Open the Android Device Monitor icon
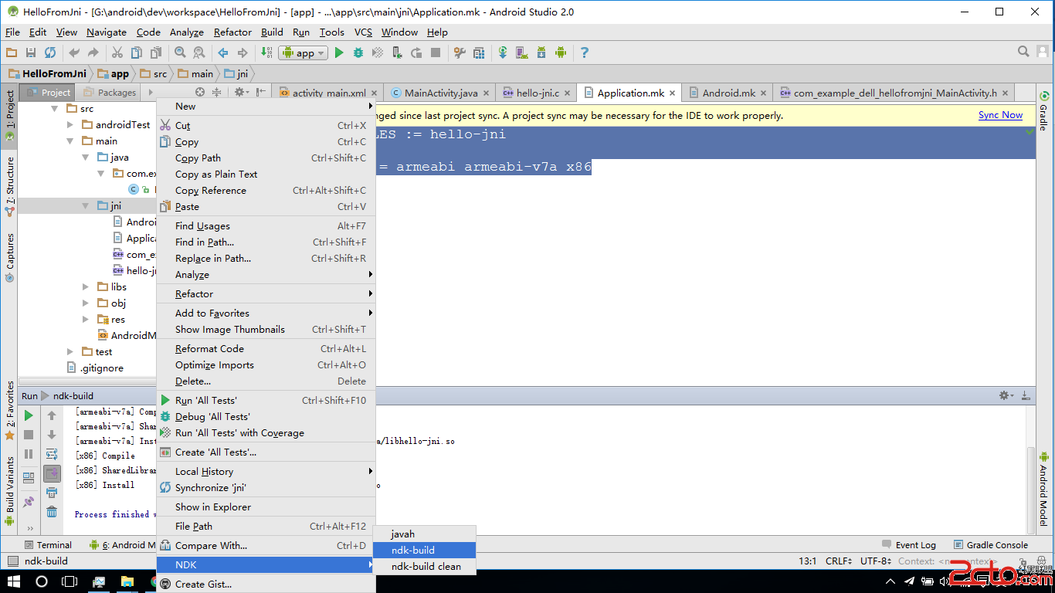1055x593 pixels. [561, 53]
